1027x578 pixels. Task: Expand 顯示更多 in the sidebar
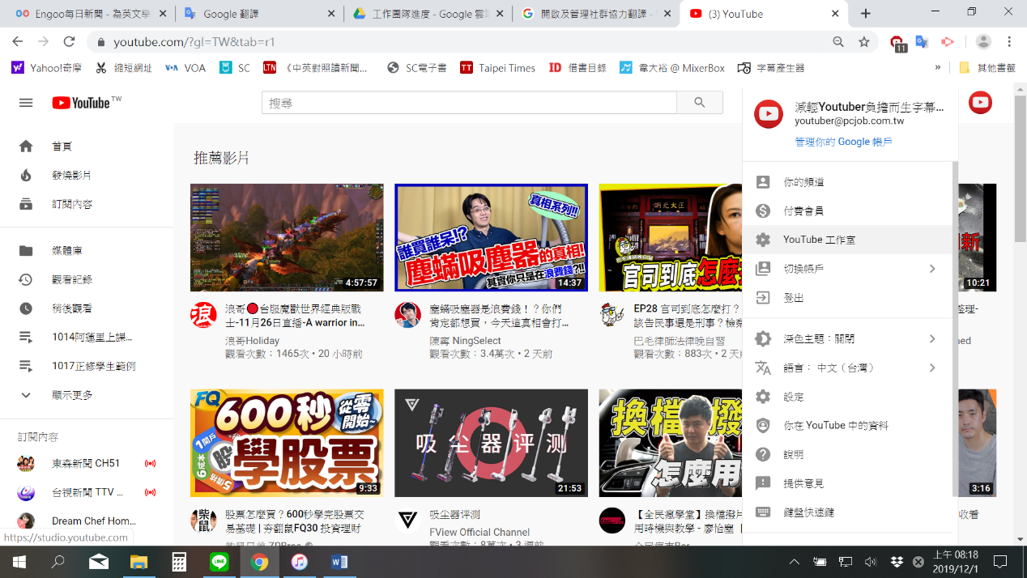[87, 396]
